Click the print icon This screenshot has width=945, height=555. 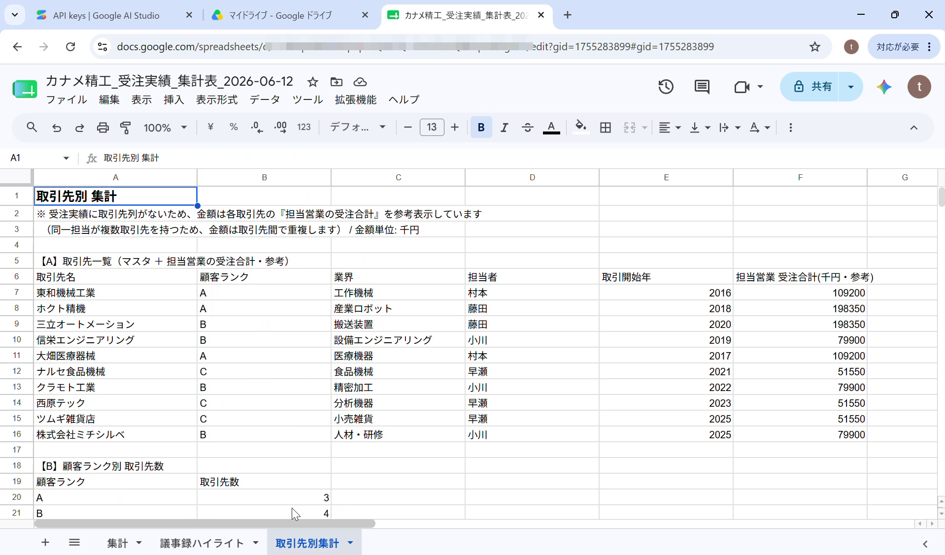tap(102, 128)
